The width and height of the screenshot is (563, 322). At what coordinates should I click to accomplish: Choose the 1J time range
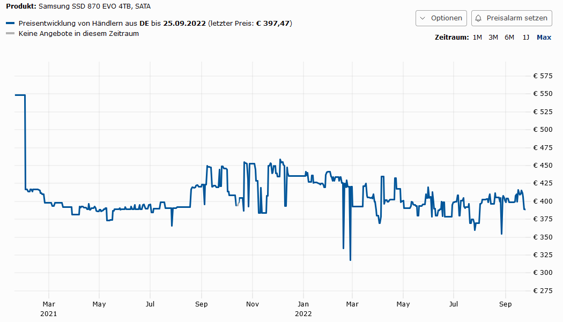pos(525,38)
